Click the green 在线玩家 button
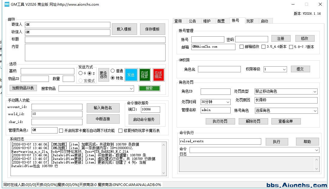329x189 pixels. pyautogui.click(x=145, y=75)
